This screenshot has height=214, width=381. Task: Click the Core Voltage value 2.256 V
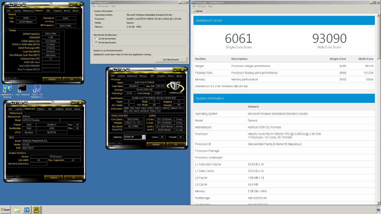pyautogui.click(x=158, y=93)
